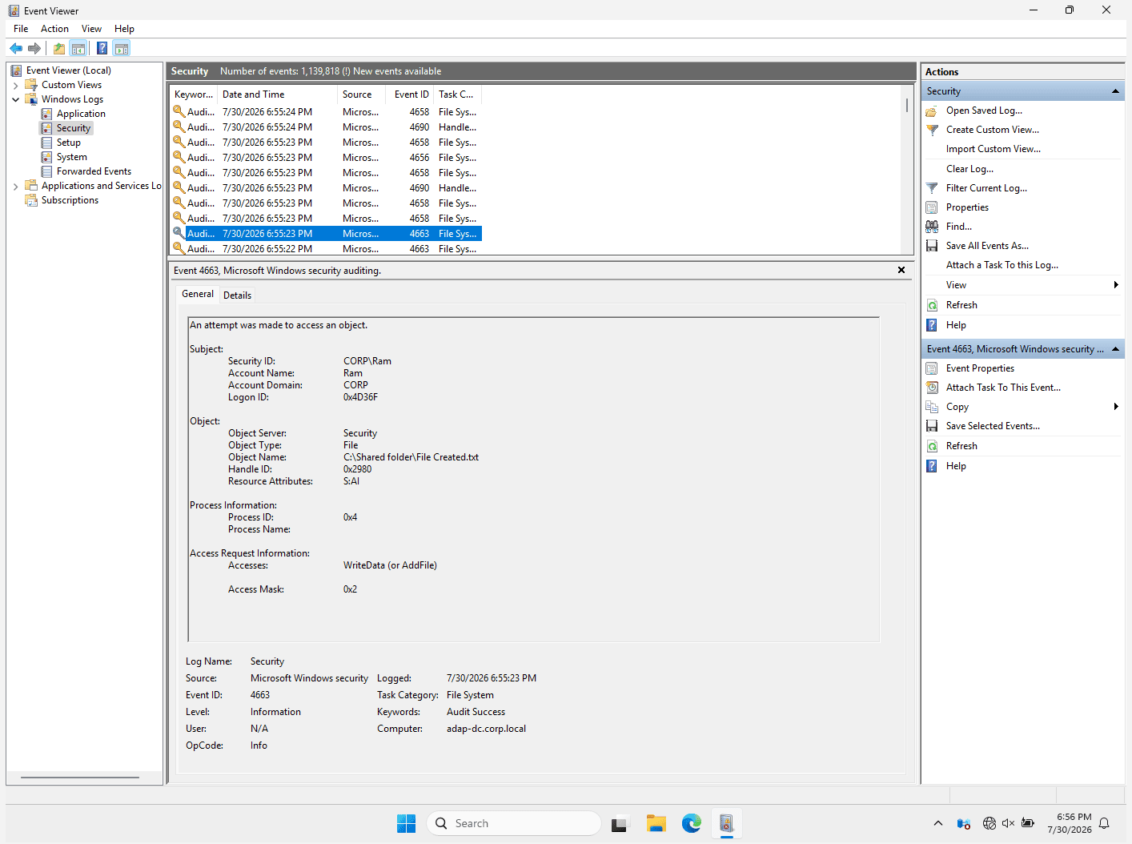Click the Filter Current Log funnel icon
1132x844 pixels.
click(932, 188)
